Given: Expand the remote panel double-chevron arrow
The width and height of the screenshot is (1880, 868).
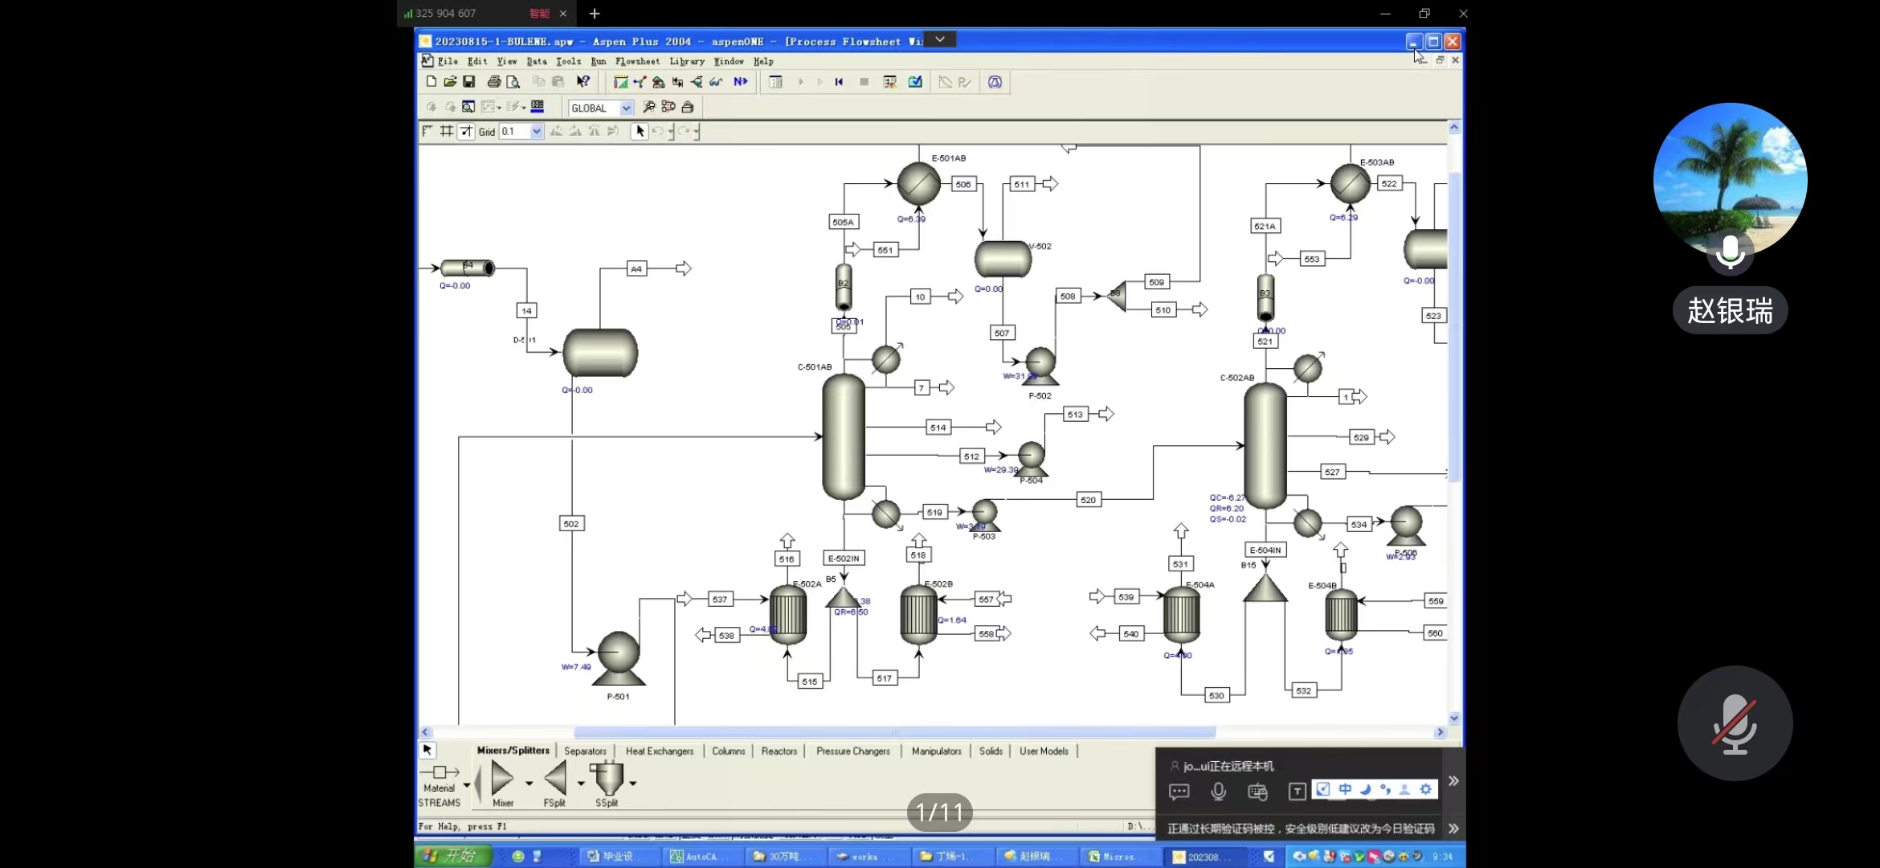Looking at the screenshot, I should (1453, 780).
